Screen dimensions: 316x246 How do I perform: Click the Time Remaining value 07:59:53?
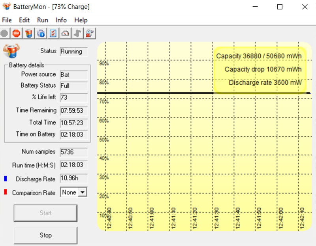pos(74,111)
